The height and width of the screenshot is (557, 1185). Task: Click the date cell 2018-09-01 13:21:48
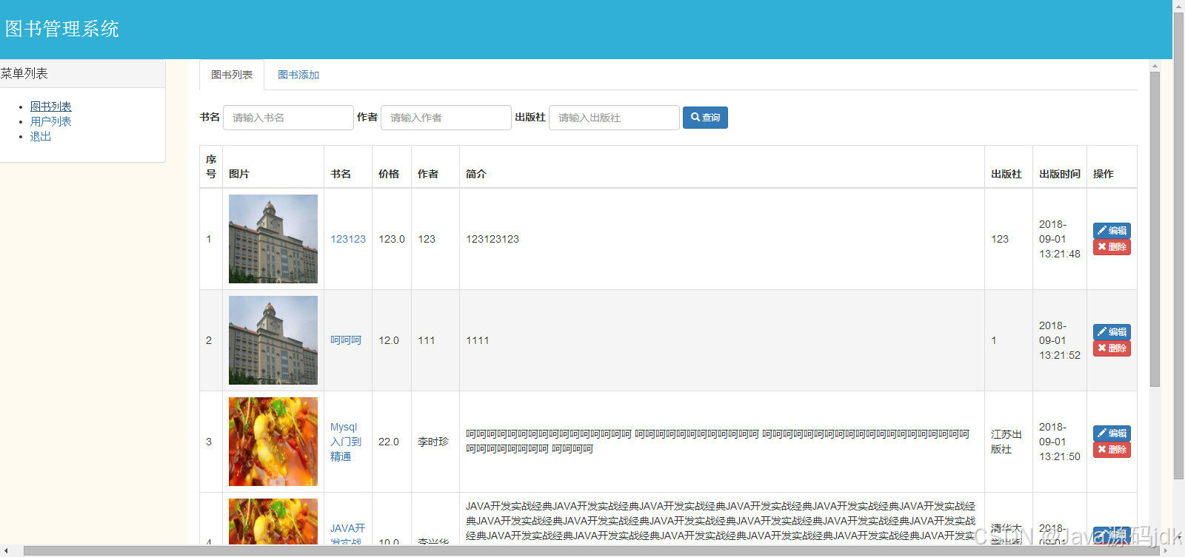point(1060,239)
